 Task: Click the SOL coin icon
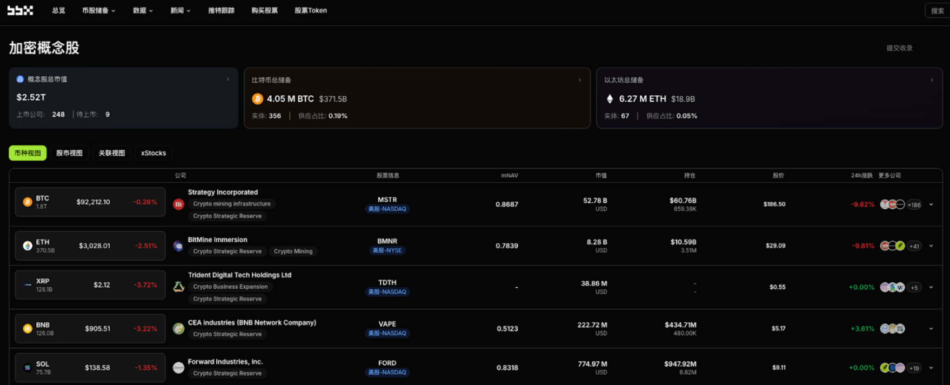tap(28, 368)
